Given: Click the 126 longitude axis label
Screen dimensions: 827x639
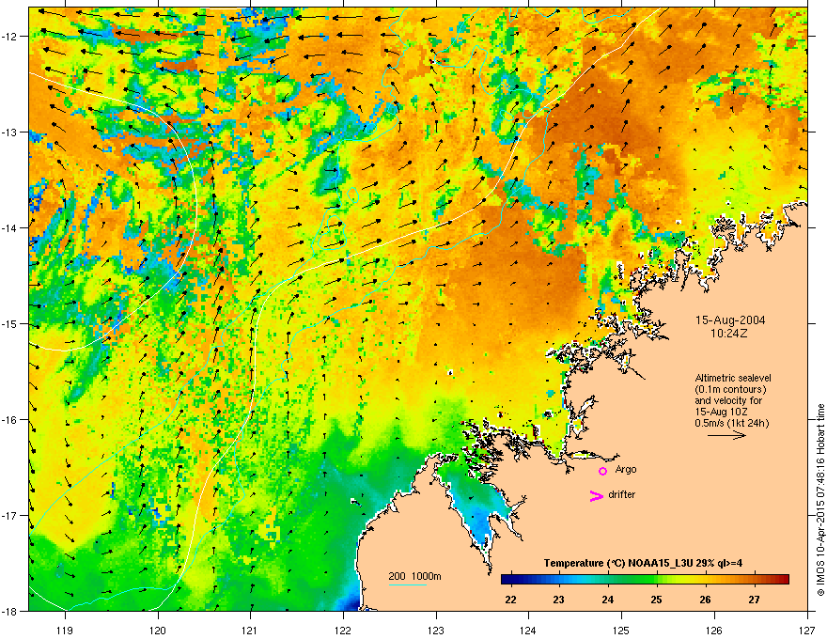Looking at the screenshot, I should [714, 630].
